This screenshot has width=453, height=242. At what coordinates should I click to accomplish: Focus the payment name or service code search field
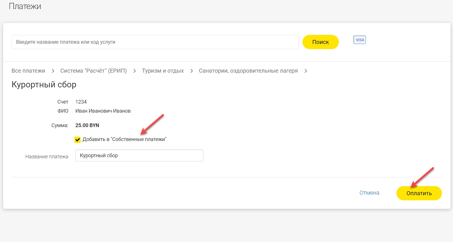pos(155,42)
